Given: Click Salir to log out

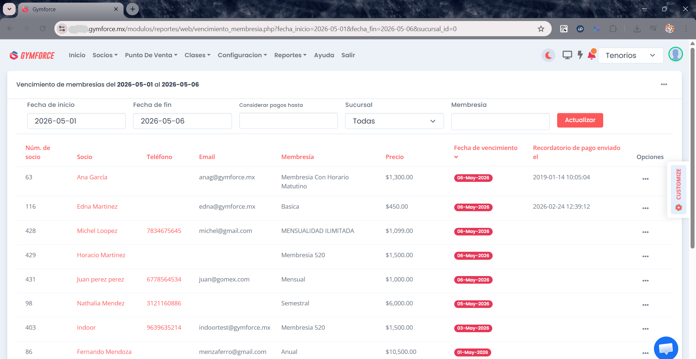Looking at the screenshot, I should pos(348,55).
